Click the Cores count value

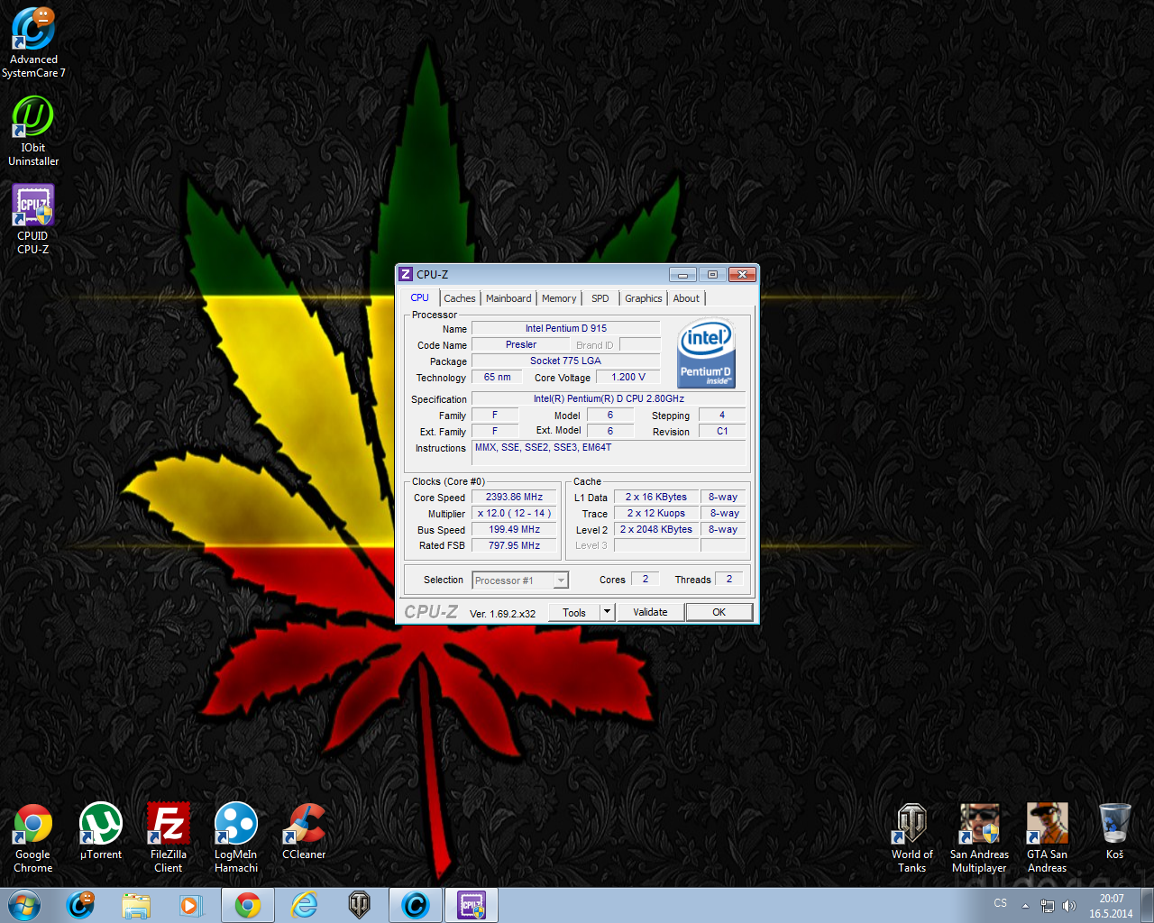point(646,579)
